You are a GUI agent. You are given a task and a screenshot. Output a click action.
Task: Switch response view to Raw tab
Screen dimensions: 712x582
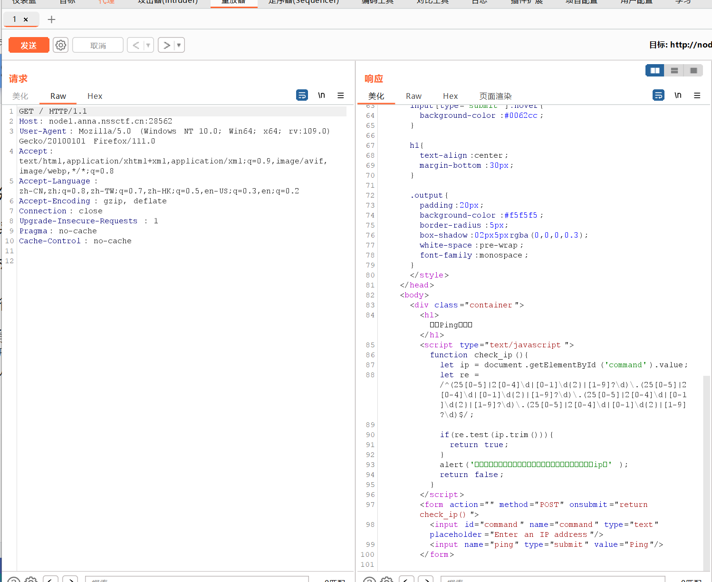(x=414, y=96)
